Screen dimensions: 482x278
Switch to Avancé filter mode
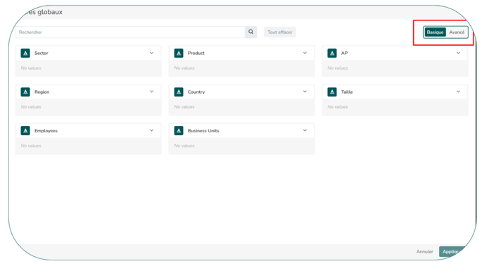(457, 32)
